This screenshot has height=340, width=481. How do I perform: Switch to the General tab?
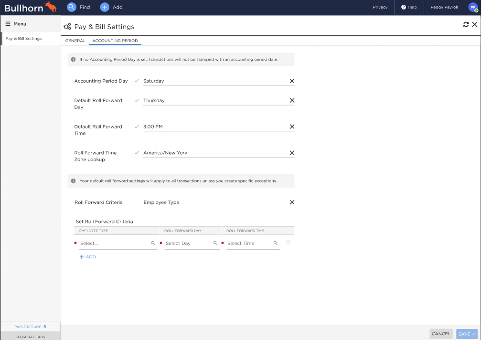click(x=75, y=41)
